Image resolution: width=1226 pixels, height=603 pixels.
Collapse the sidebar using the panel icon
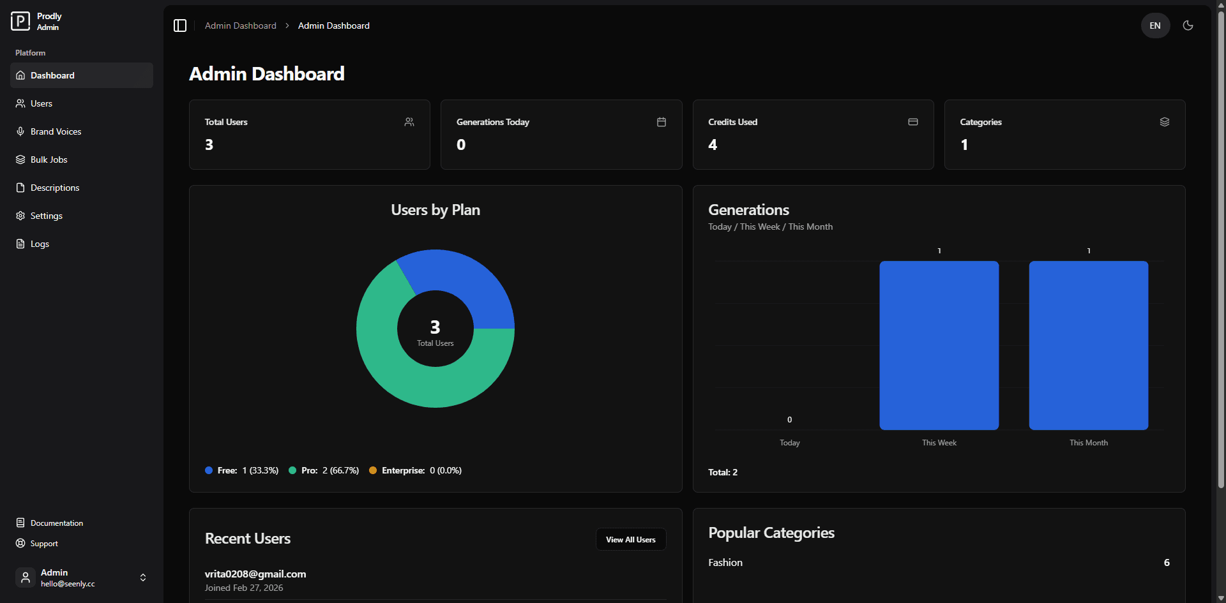(x=180, y=26)
